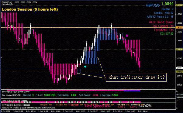This screenshot has width=183, height=113.
Task: Select the MTP RENKO subwindow label
Action: click(x=16, y=105)
